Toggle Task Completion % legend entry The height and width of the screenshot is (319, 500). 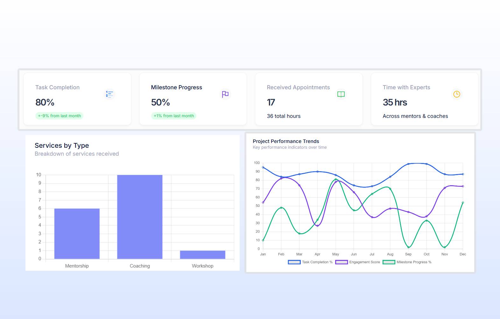pos(310,262)
